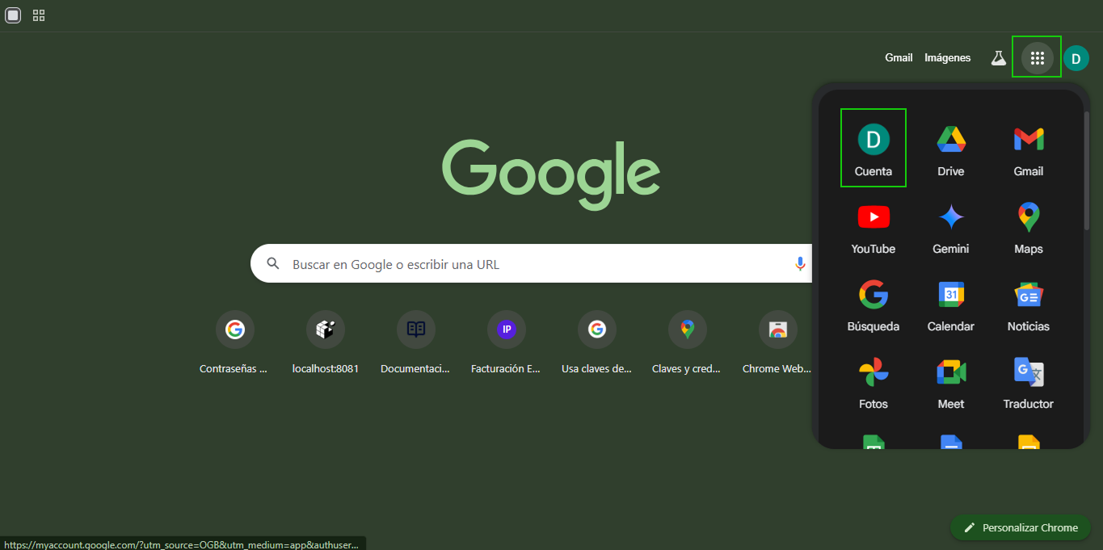Open Cuenta to manage your Google account

(x=873, y=147)
